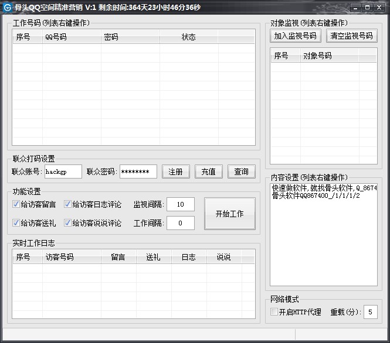Maximize the 骨头QQ空间精准营销 window
This screenshot has height=343, width=390.
tap(367, 8)
